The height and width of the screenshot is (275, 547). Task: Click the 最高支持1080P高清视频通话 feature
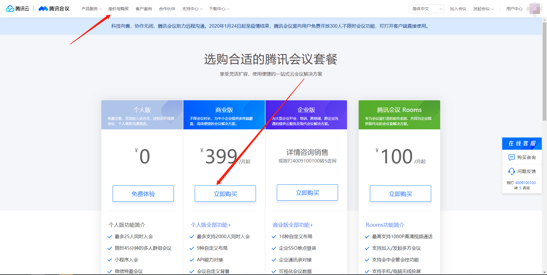402,236
